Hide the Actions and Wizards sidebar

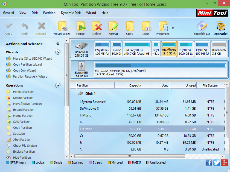(x=58, y=44)
